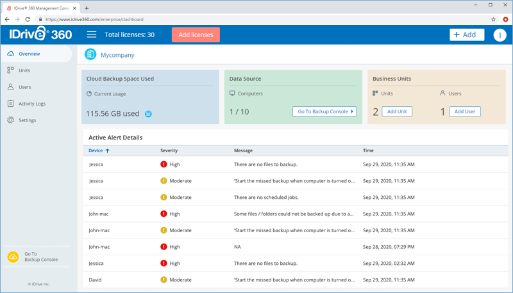Click 'Some files / folders could not be backed up' message
Viewport: 513px width, 293px height.
294,214
